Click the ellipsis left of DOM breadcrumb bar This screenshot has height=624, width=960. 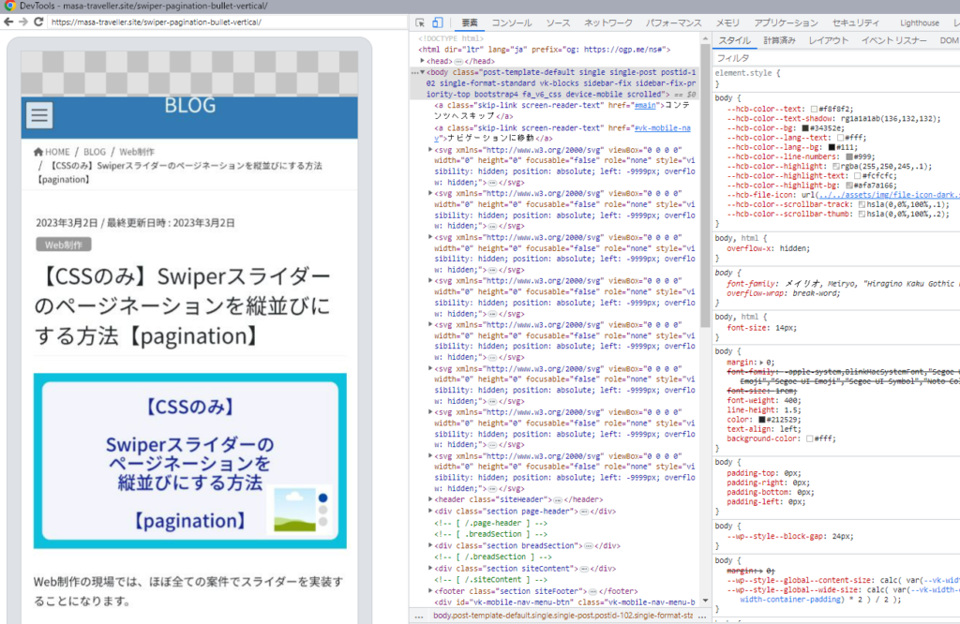coord(419,617)
